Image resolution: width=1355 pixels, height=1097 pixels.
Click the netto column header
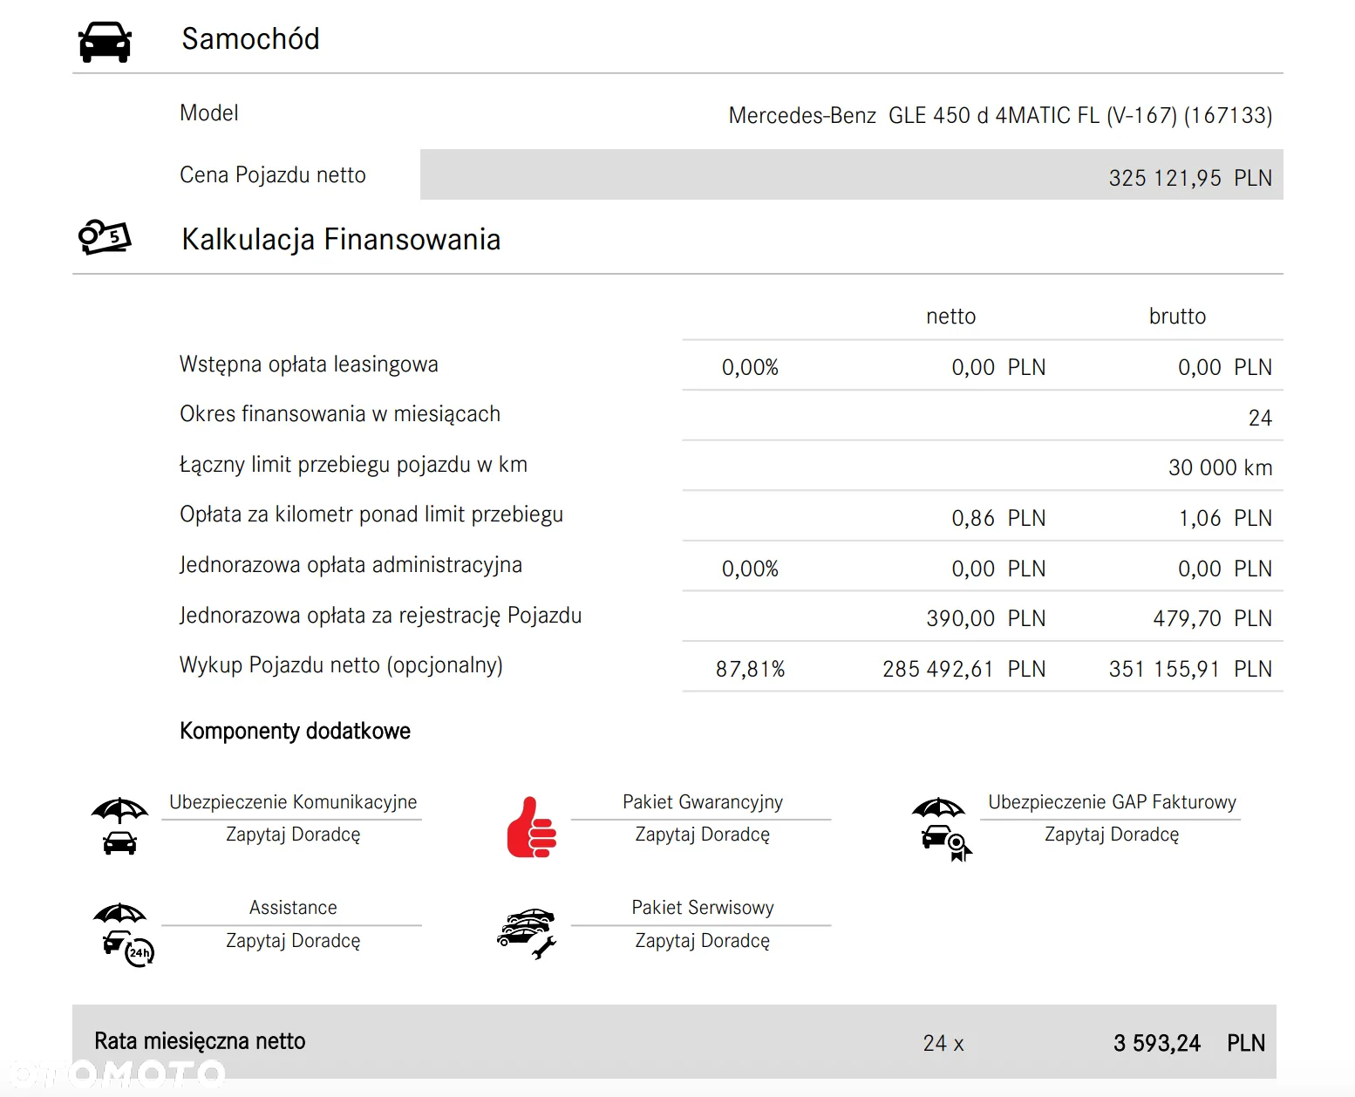tap(950, 317)
